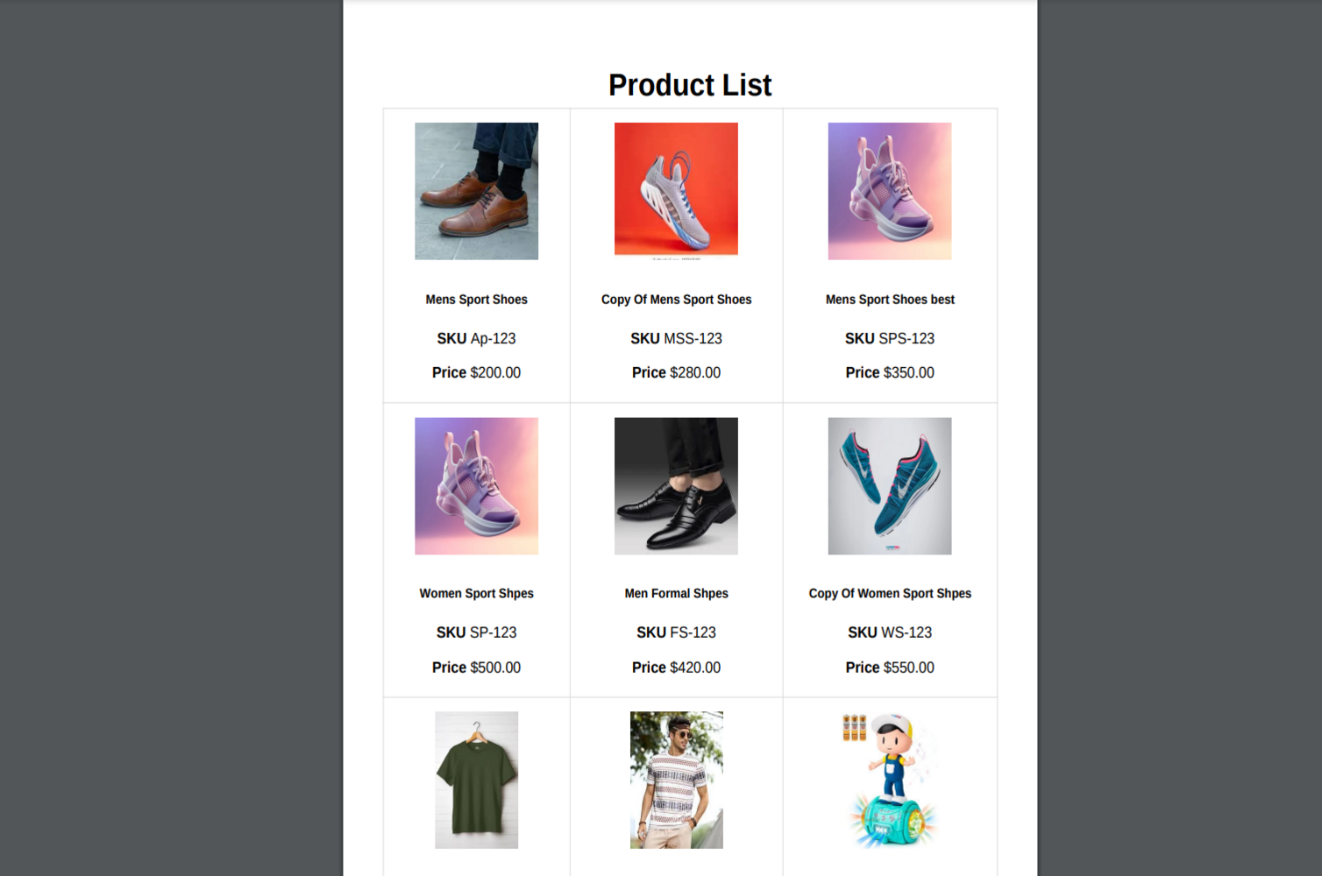
Task: Open the man in striped shirt photo
Action: click(676, 780)
